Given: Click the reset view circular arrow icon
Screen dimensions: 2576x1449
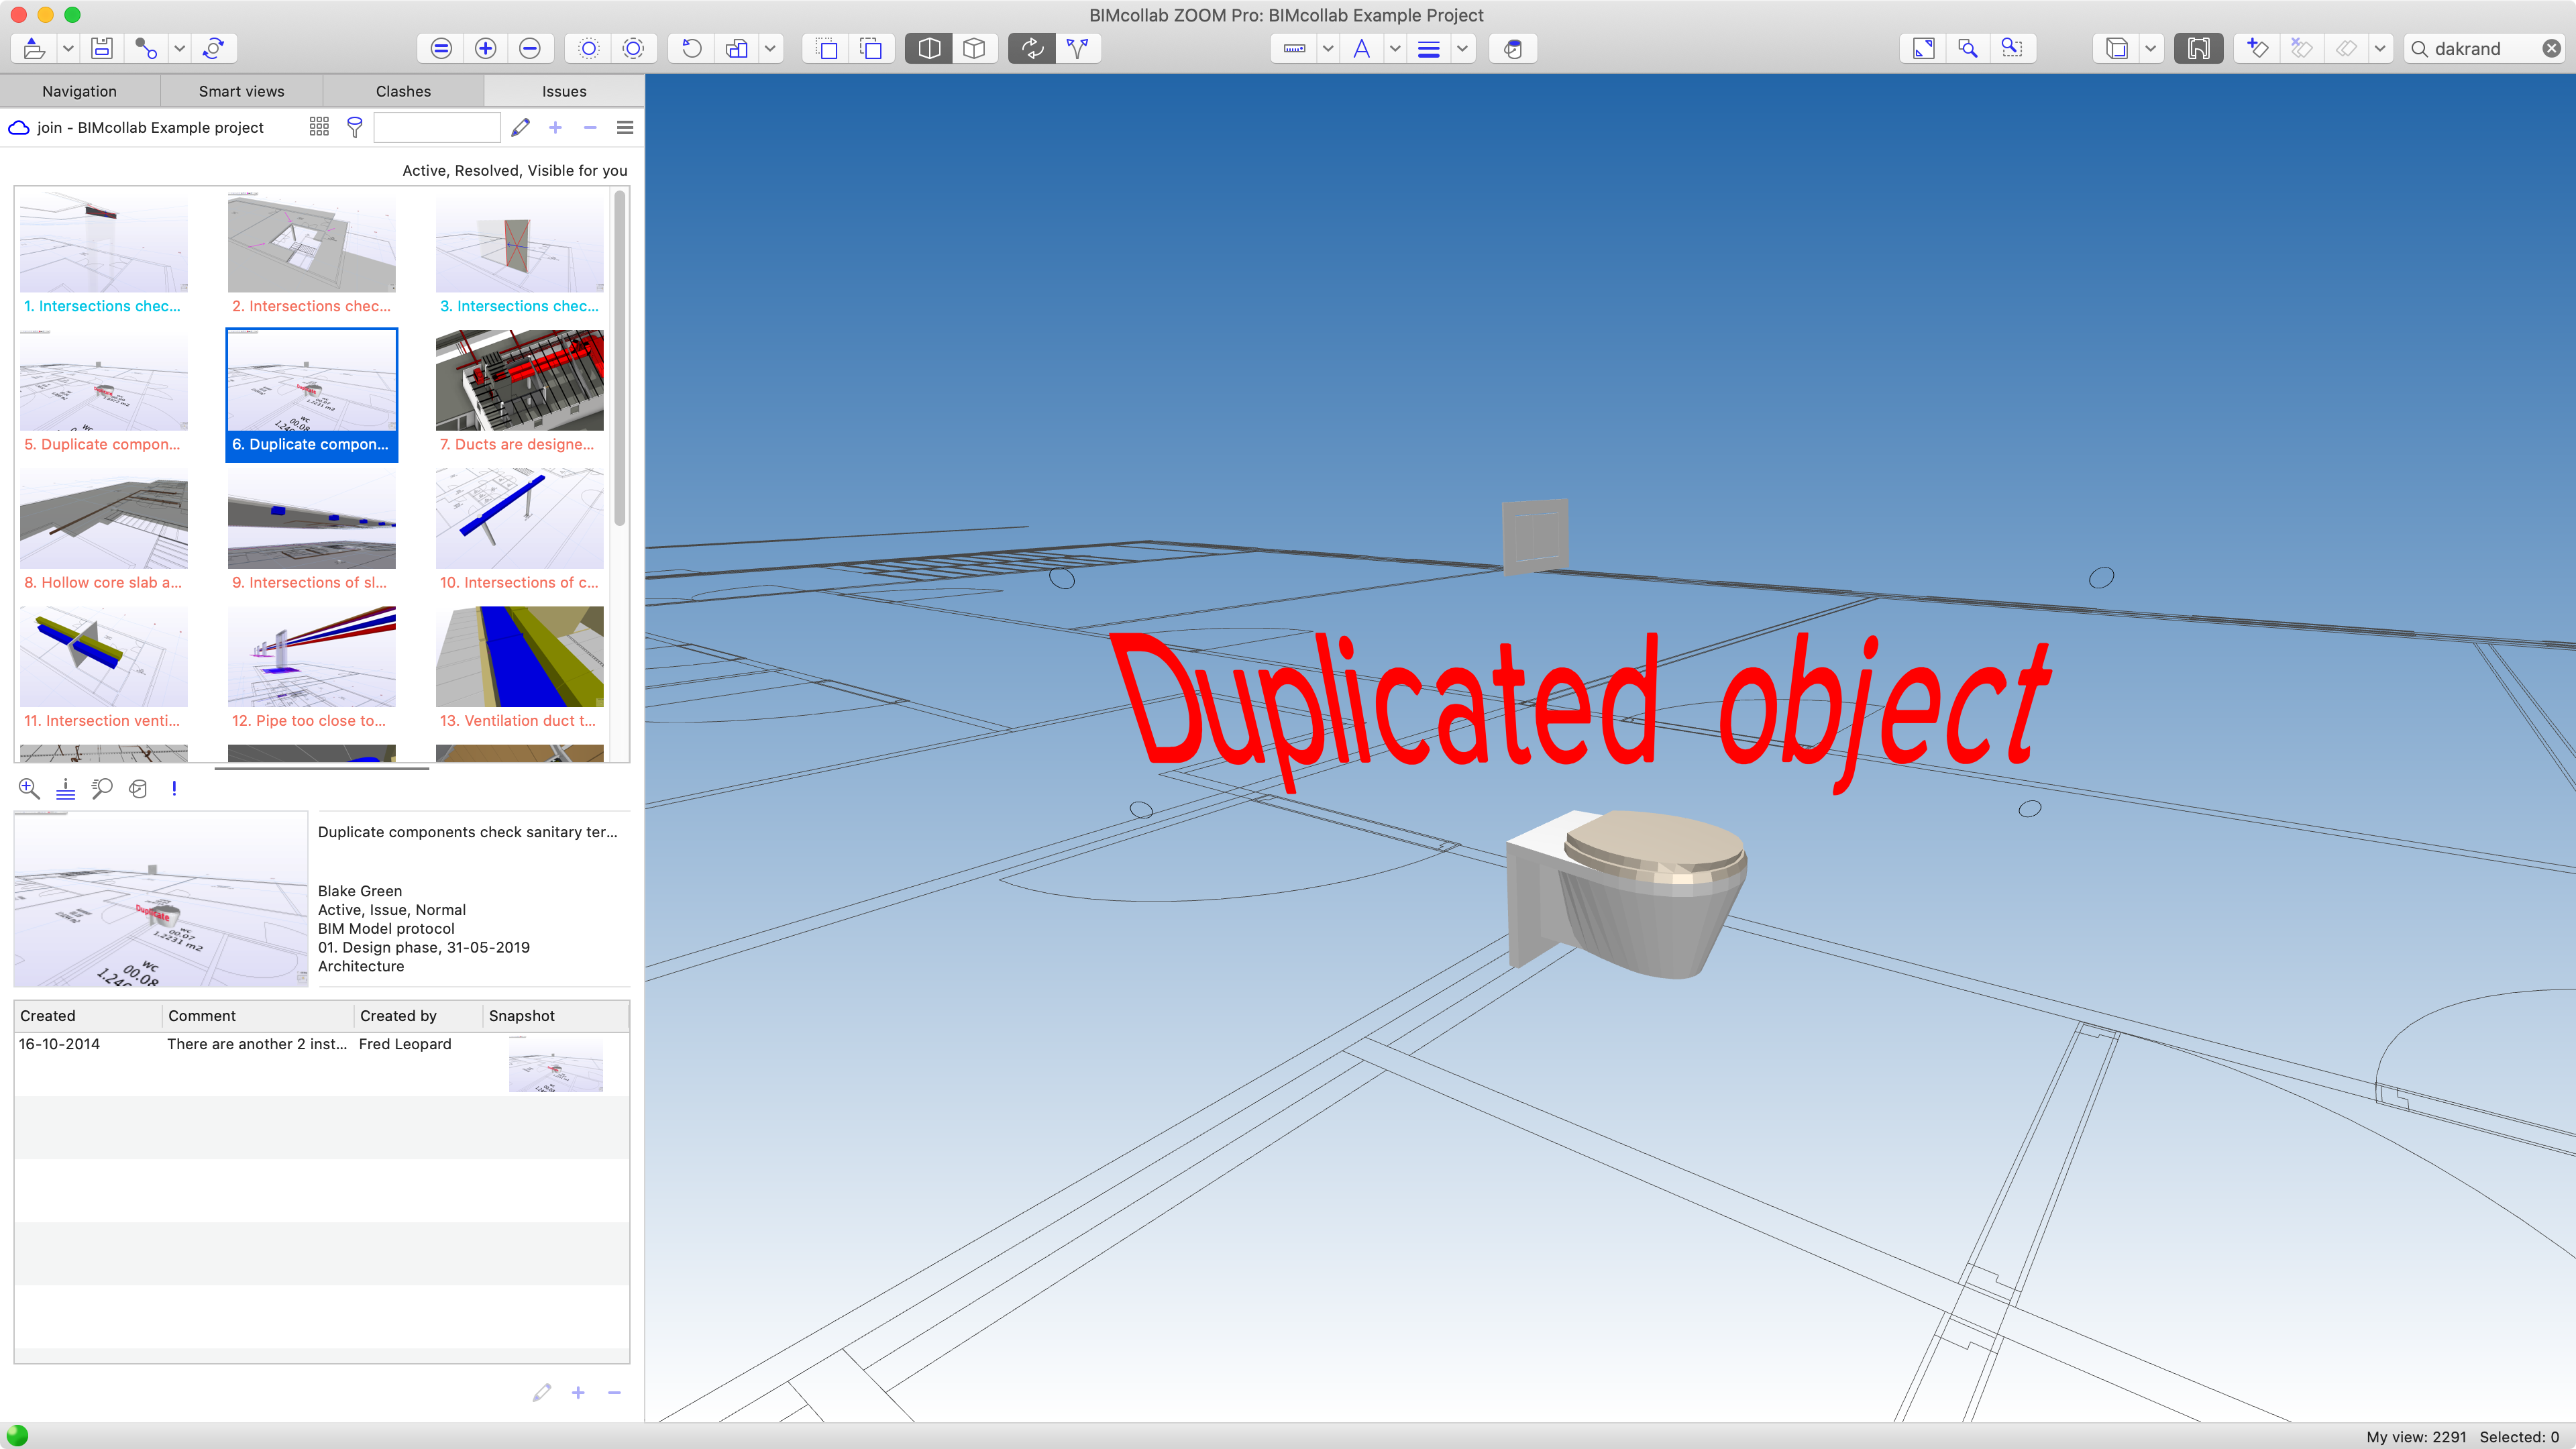Looking at the screenshot, I should (x=692, y=48).
